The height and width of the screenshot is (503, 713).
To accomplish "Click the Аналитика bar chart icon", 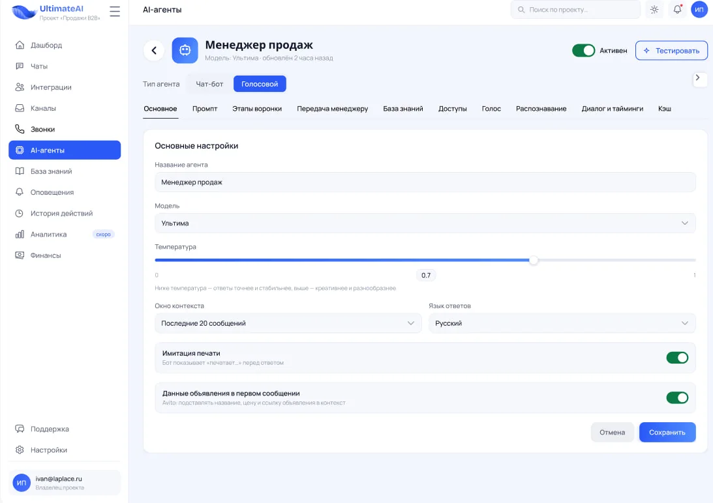I will (20, 235).
